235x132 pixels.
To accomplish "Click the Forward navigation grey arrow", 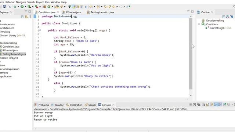I will tap(121, 7).
